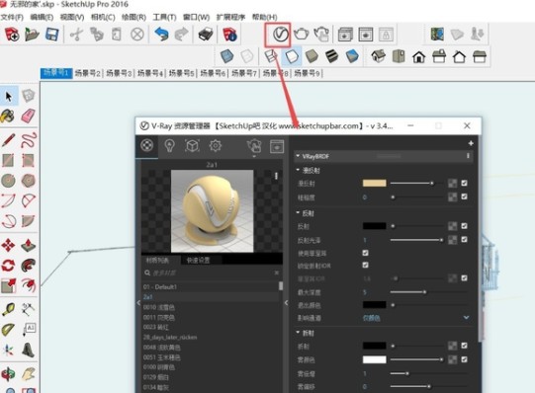Viewport: 535px width, 393px height.
Task: Select the Tape Measure tool
Action: coord(8,309)
